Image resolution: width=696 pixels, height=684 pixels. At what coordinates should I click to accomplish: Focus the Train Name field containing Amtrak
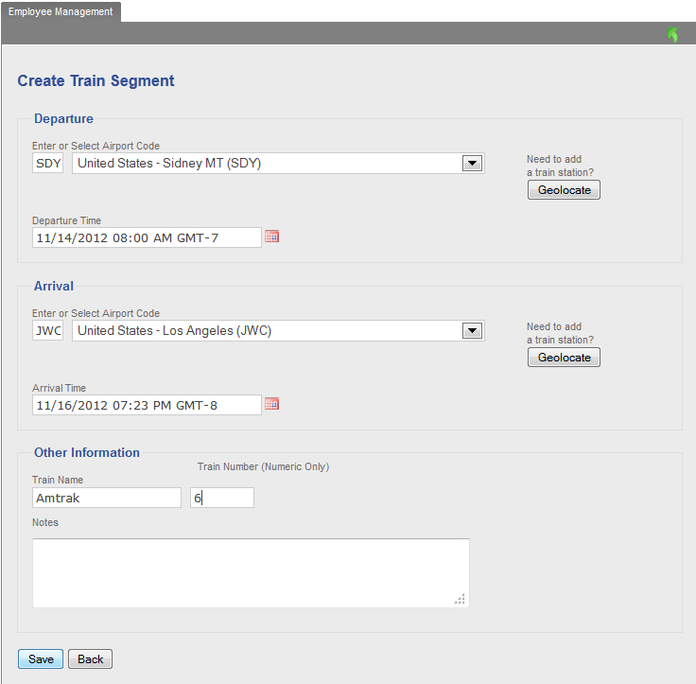pyautogui.click(x=107, y=498)
